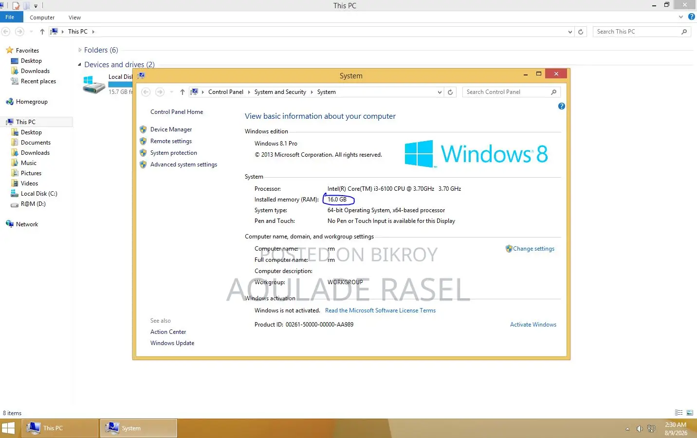Select Pictures folder in navigation pane

point(31,173)
